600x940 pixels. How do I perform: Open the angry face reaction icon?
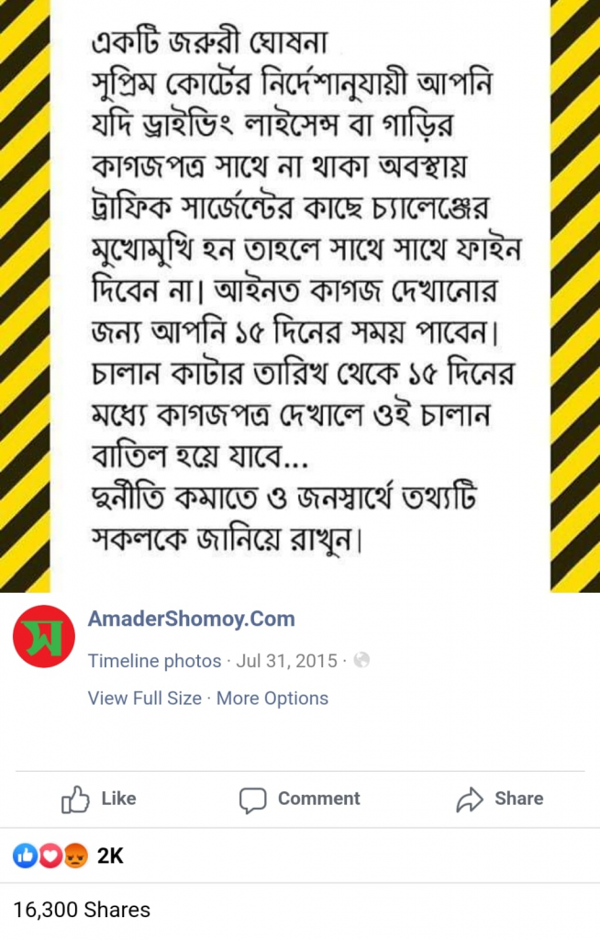coord(75,856)
